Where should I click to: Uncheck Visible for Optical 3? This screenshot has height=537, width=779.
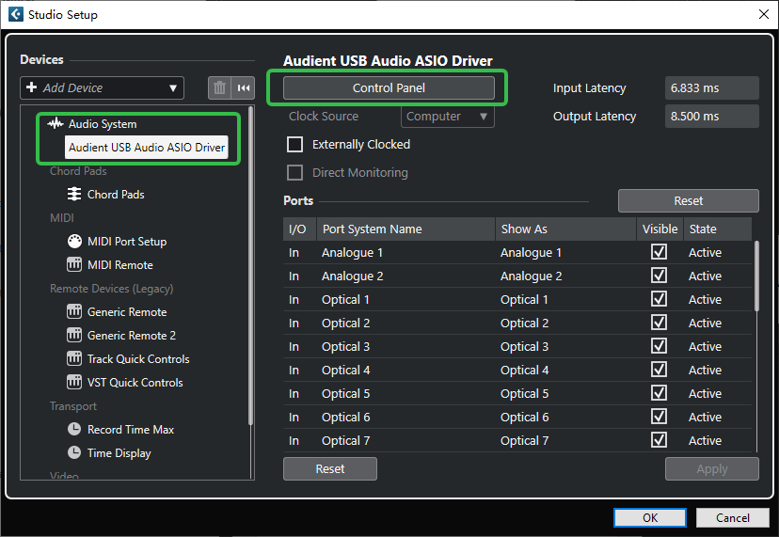pyautogui.click(x=659, y=346)
